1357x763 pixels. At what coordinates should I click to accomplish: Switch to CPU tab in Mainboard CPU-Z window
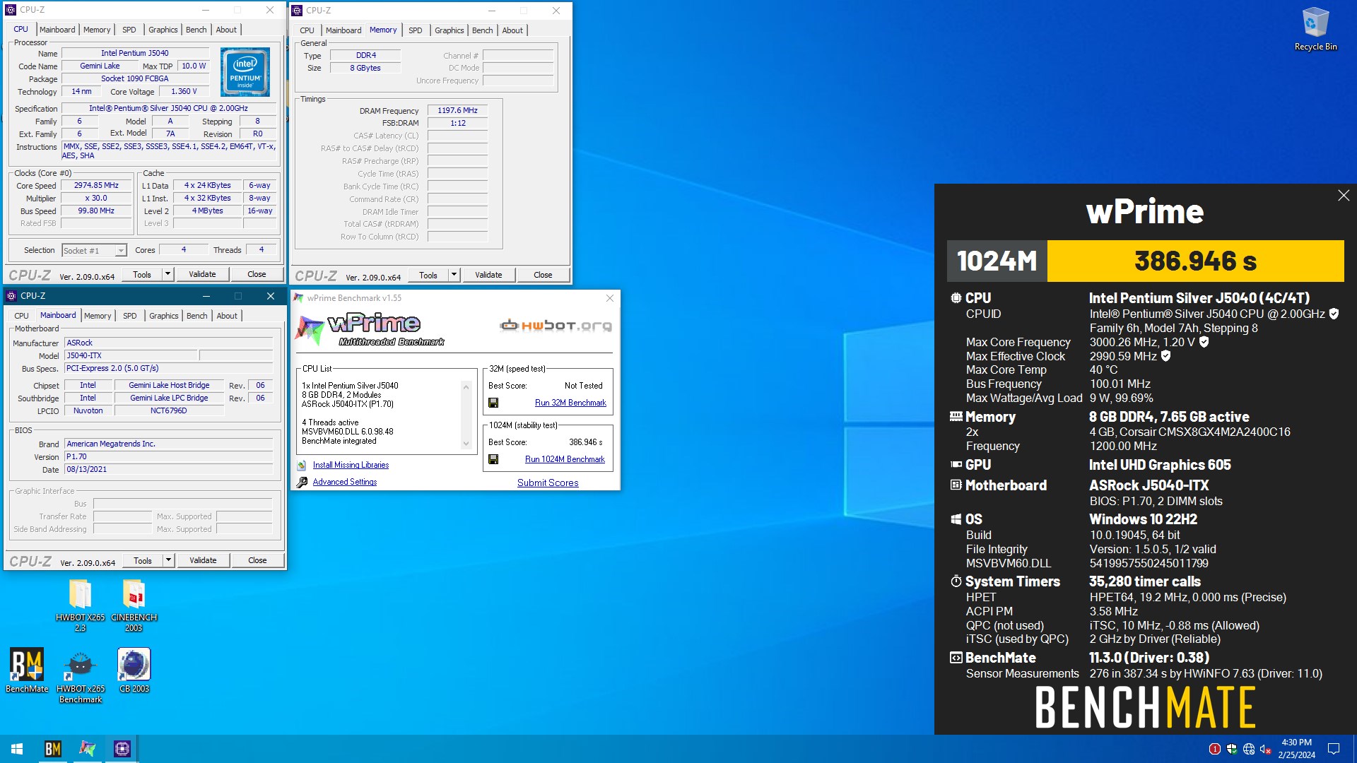click(21, 316)
